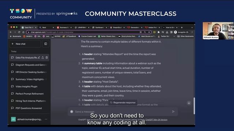Hide the sidebar with the panel icon
The height and width of the screenshot is (131, 234).
point(46,44)
